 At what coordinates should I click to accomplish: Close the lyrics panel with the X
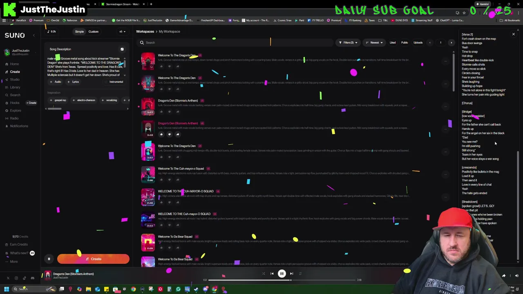point(514,34)
